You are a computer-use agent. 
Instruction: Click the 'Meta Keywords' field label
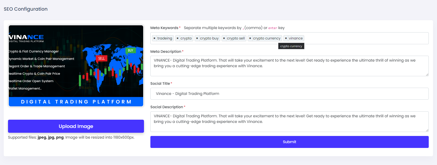coord(164,28)
